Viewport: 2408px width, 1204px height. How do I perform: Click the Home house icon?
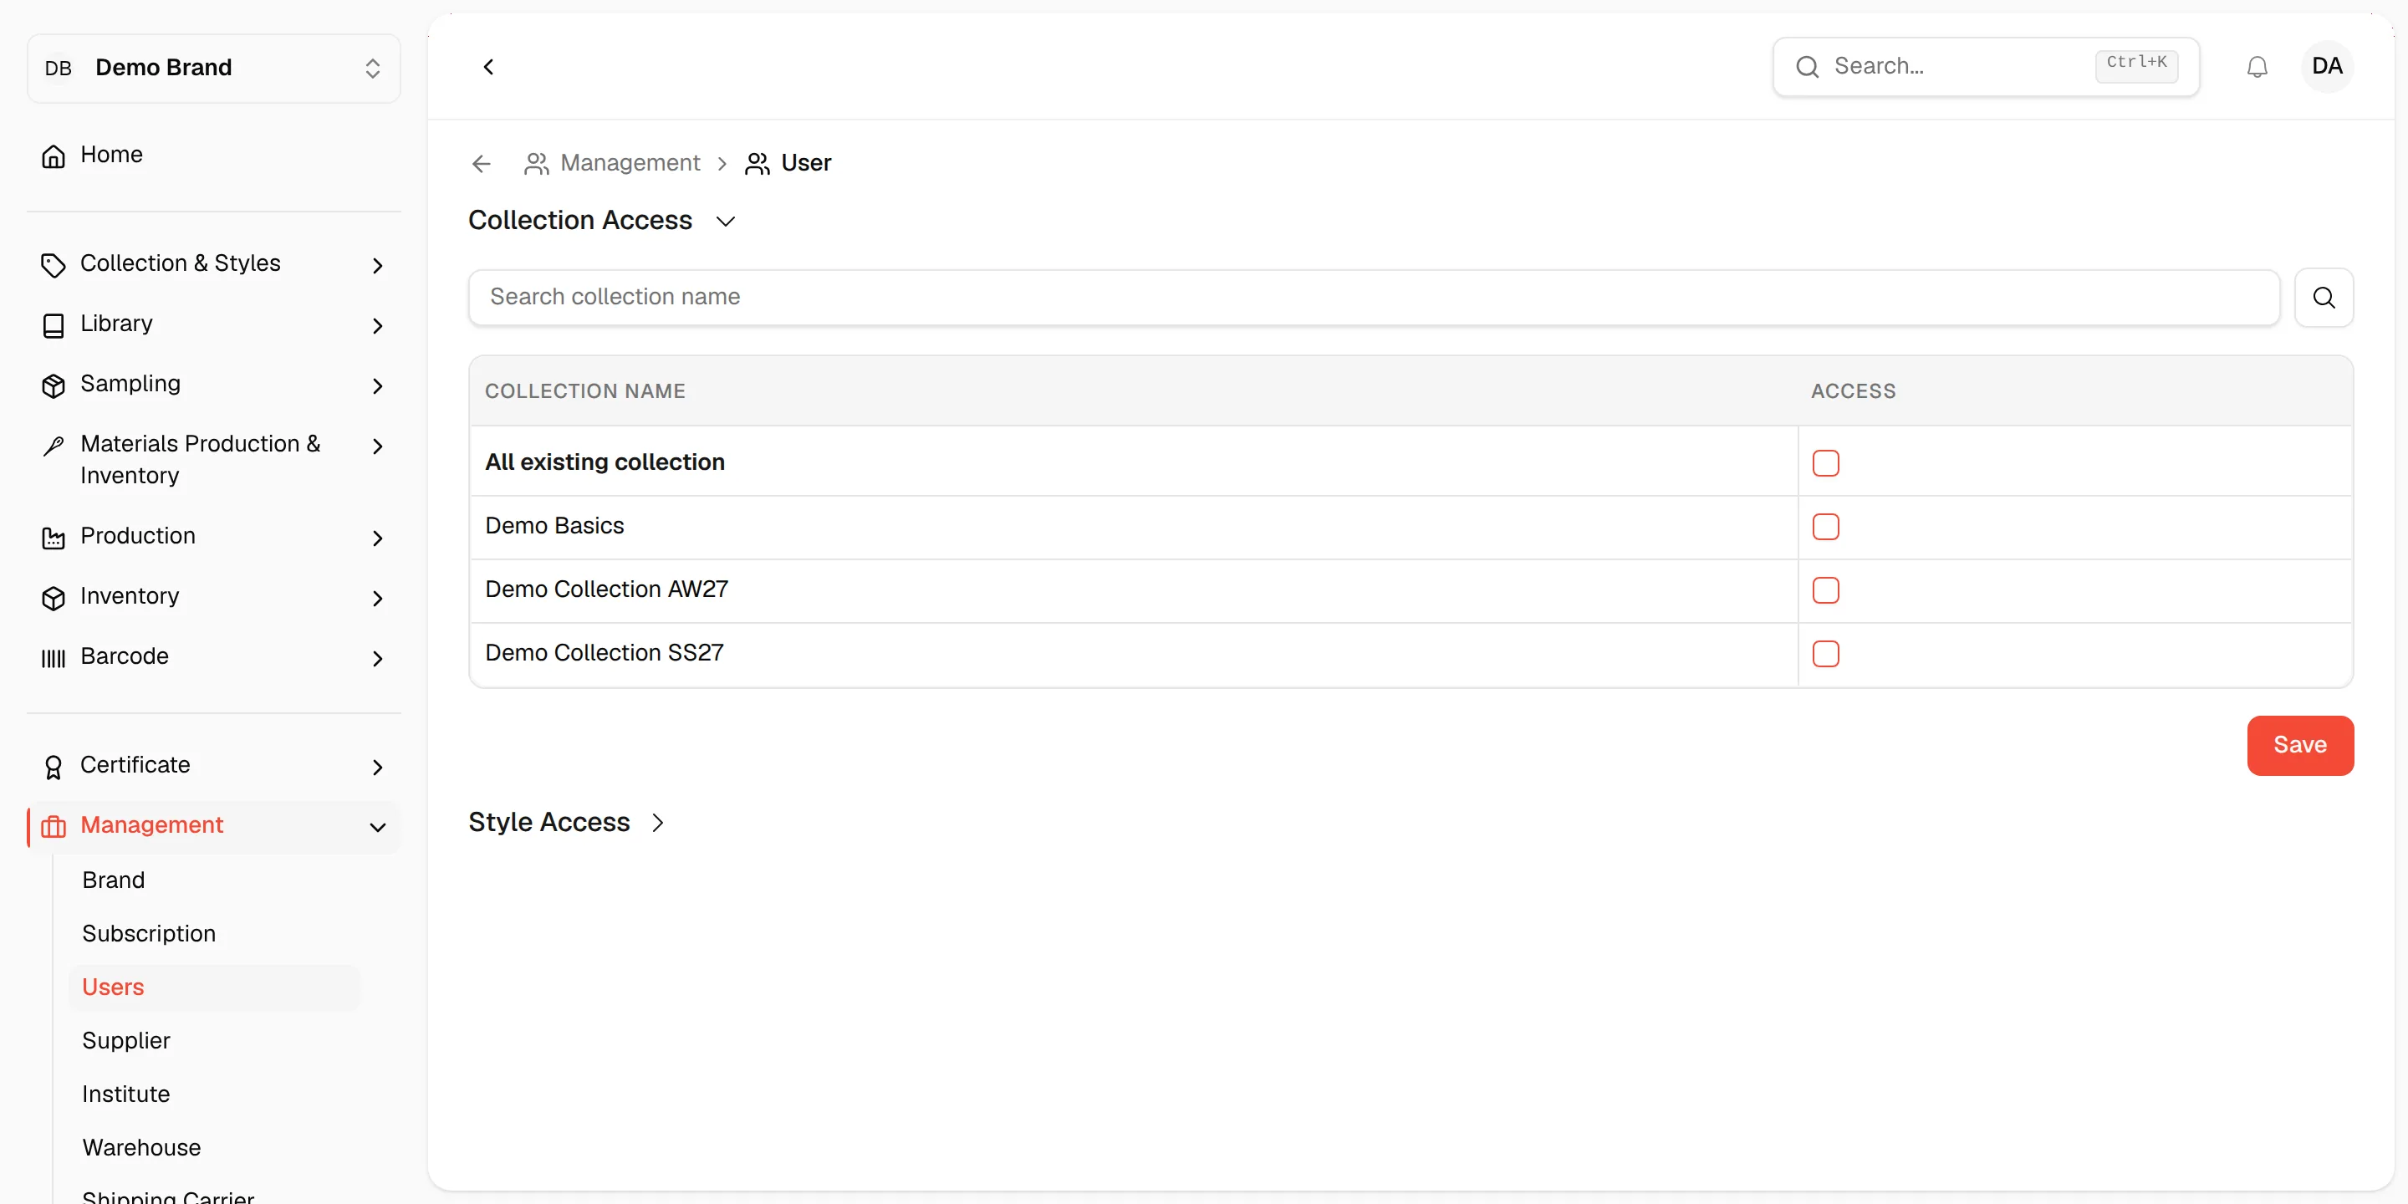54,156
